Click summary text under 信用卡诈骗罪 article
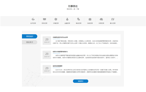The width and height of the screenshot is (146, 92). (85, 56)
